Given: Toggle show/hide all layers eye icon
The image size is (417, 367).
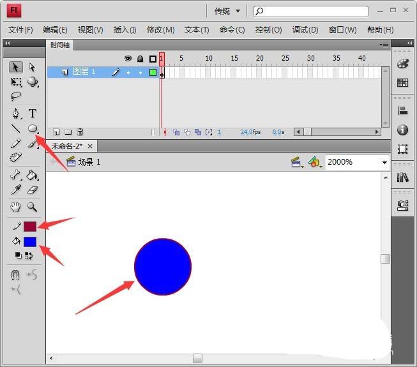Looking at the screenshot, I should tap(128, 59).
